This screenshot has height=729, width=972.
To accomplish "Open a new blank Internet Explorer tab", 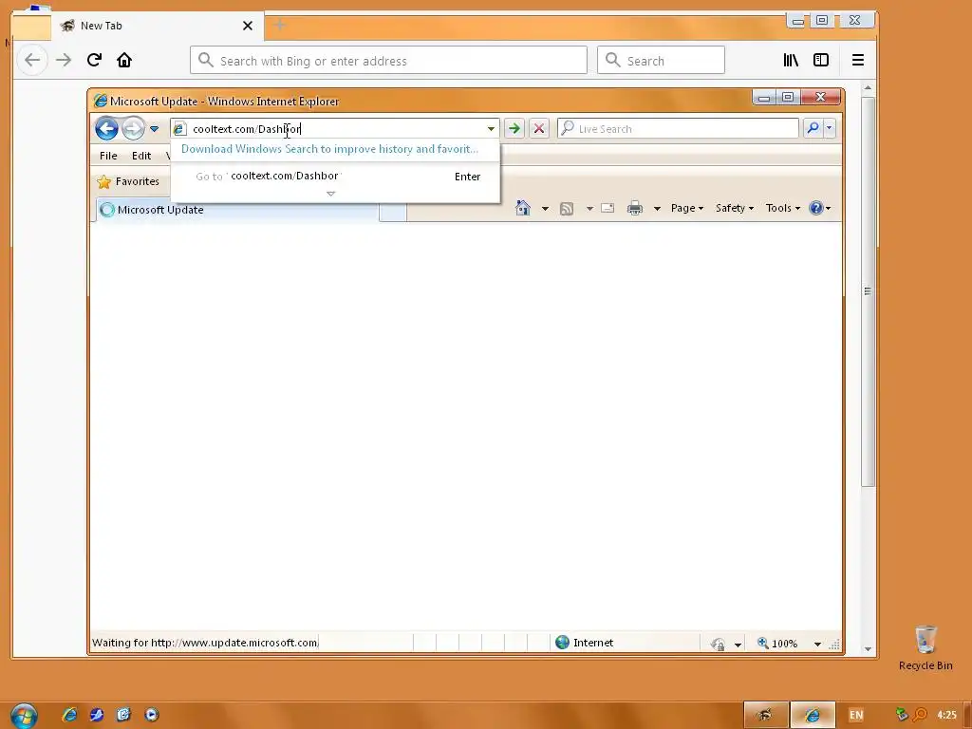I will point(392,211).
